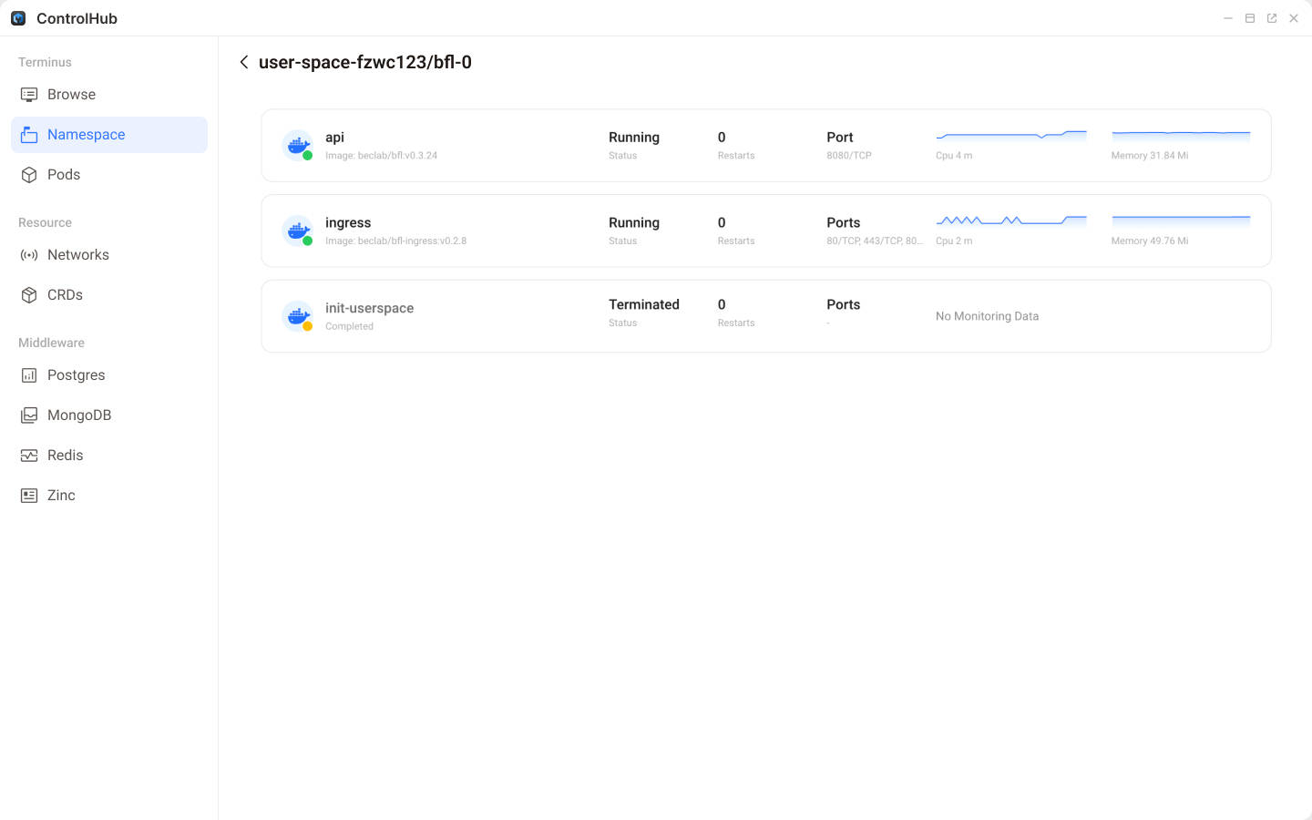Open the Pods section

pos(109,175)
